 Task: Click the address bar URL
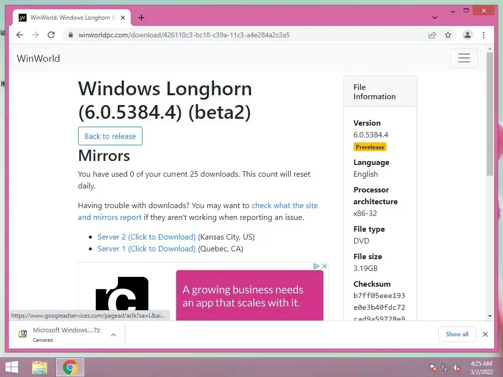pyautogui.click(x=184, y=35)
